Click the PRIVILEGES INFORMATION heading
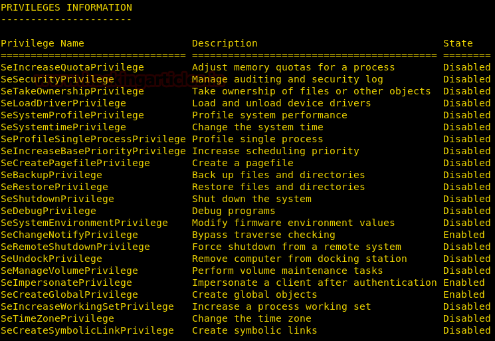This screenshot has width=495, height=341. click(x=66, y=7)
